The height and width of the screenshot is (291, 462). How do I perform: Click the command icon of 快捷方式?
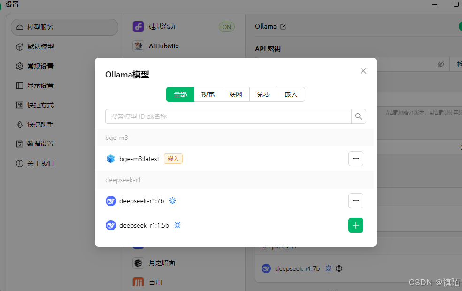pos(20,105)
